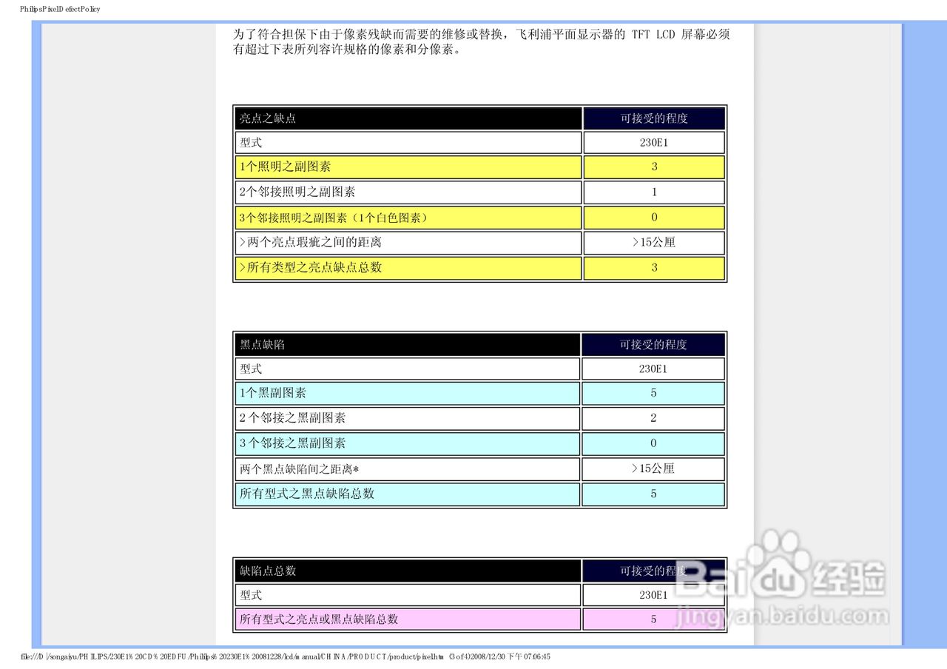The width and height of the screenshot is (947, 669).
Task: Select '型式' in the 亮点之缺点 table
Action: (x=408, y=143)
